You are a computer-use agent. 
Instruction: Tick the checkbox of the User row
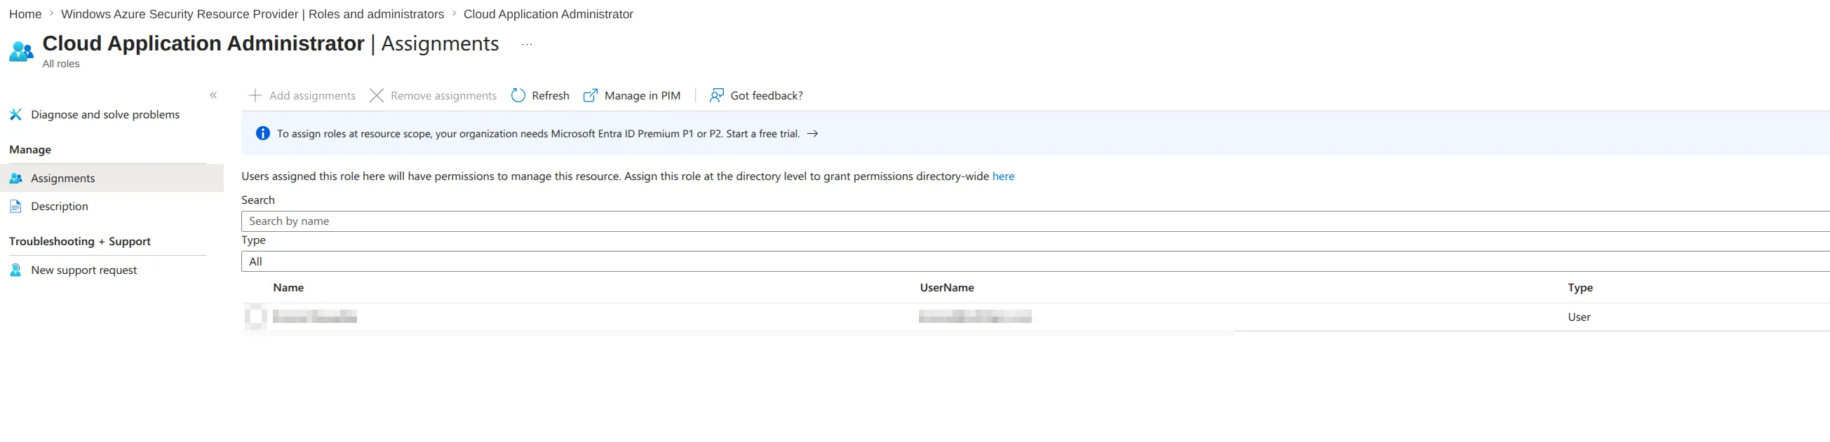(255, 317)
